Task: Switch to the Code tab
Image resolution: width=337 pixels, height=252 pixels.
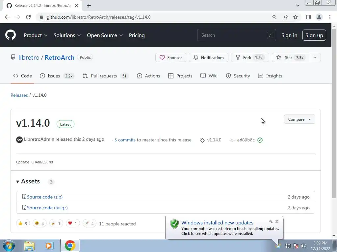Action: click(x=22, y=76)
